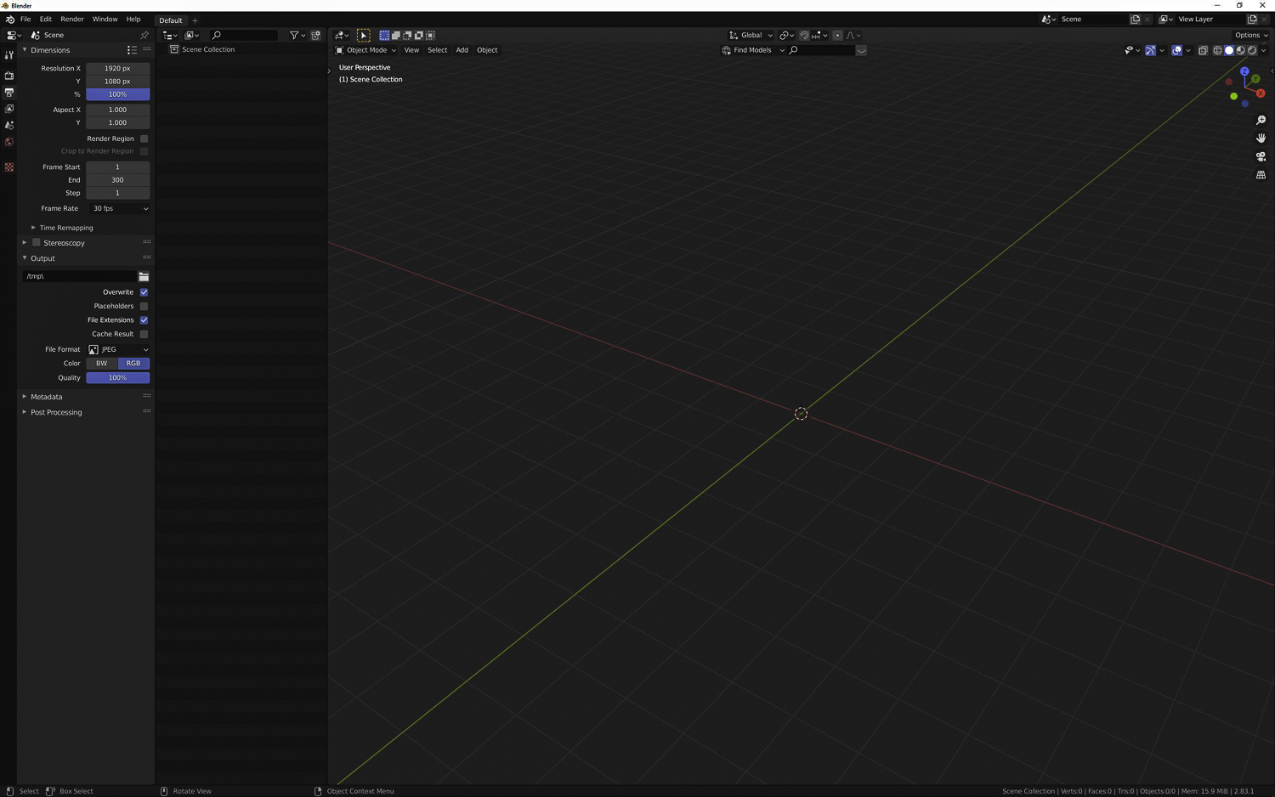The width and height of the screenshot is (1275, 797).
Task: Add a new workspace with plus button
Action: click(x=195, y=20)
